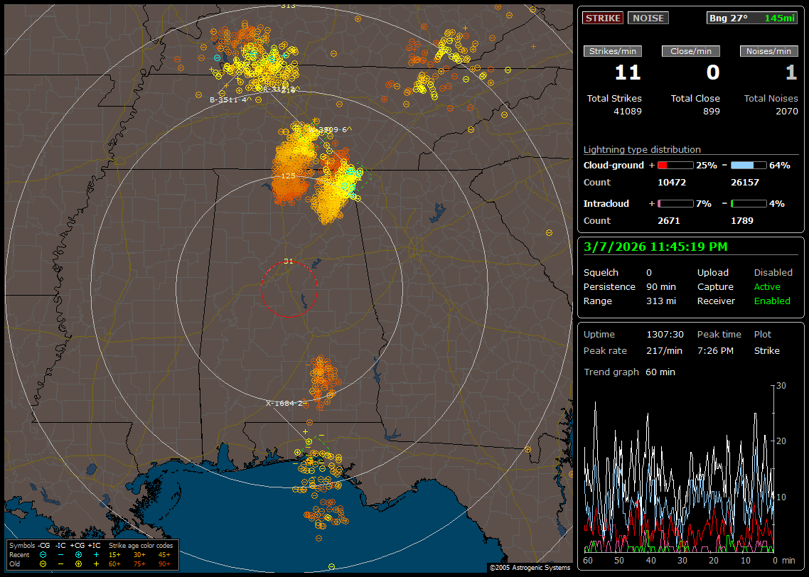Click the old positive CG yellow symbol

pos(78,563)
